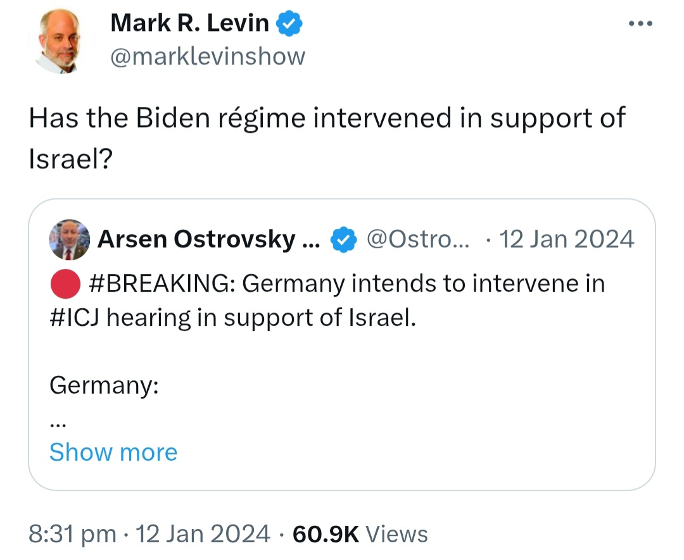This screenshot has height=560, width=684.
Task: Click the Mark R. Levin display name
Action: point(190,23)
